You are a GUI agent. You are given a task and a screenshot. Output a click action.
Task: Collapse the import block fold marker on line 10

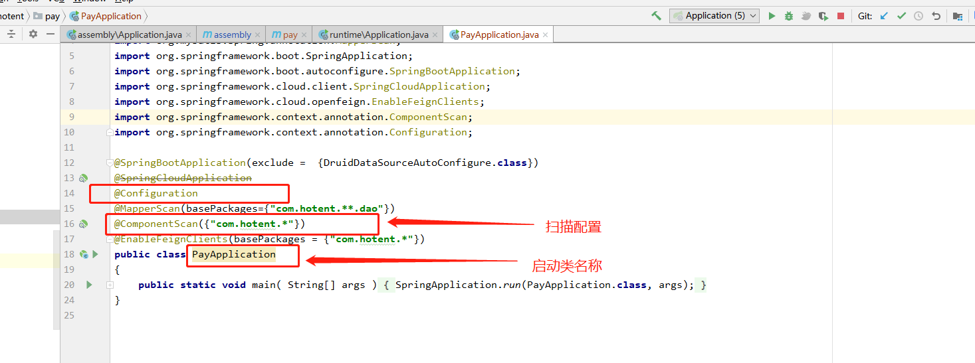(110, 132)
